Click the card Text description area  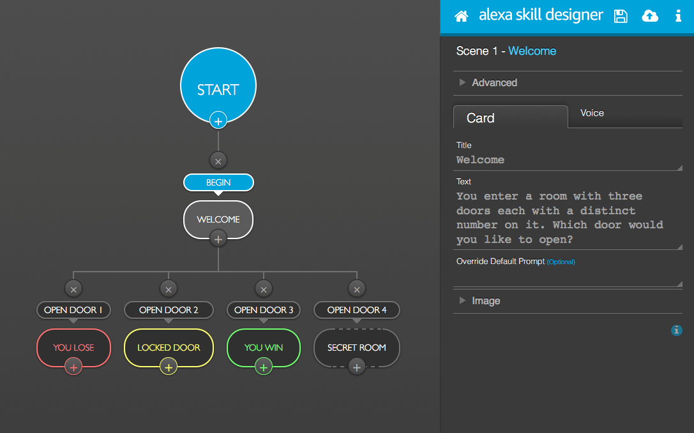[567, 217]
